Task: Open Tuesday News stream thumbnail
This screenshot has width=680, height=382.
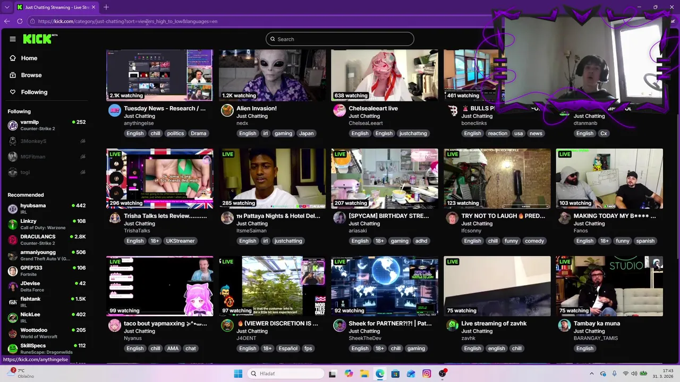Action: tap(159, 75)
